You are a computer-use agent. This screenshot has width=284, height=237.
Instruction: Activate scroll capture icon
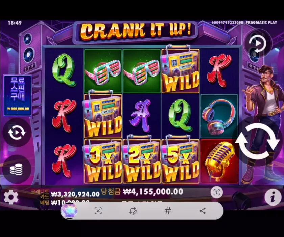coord(98,211)
